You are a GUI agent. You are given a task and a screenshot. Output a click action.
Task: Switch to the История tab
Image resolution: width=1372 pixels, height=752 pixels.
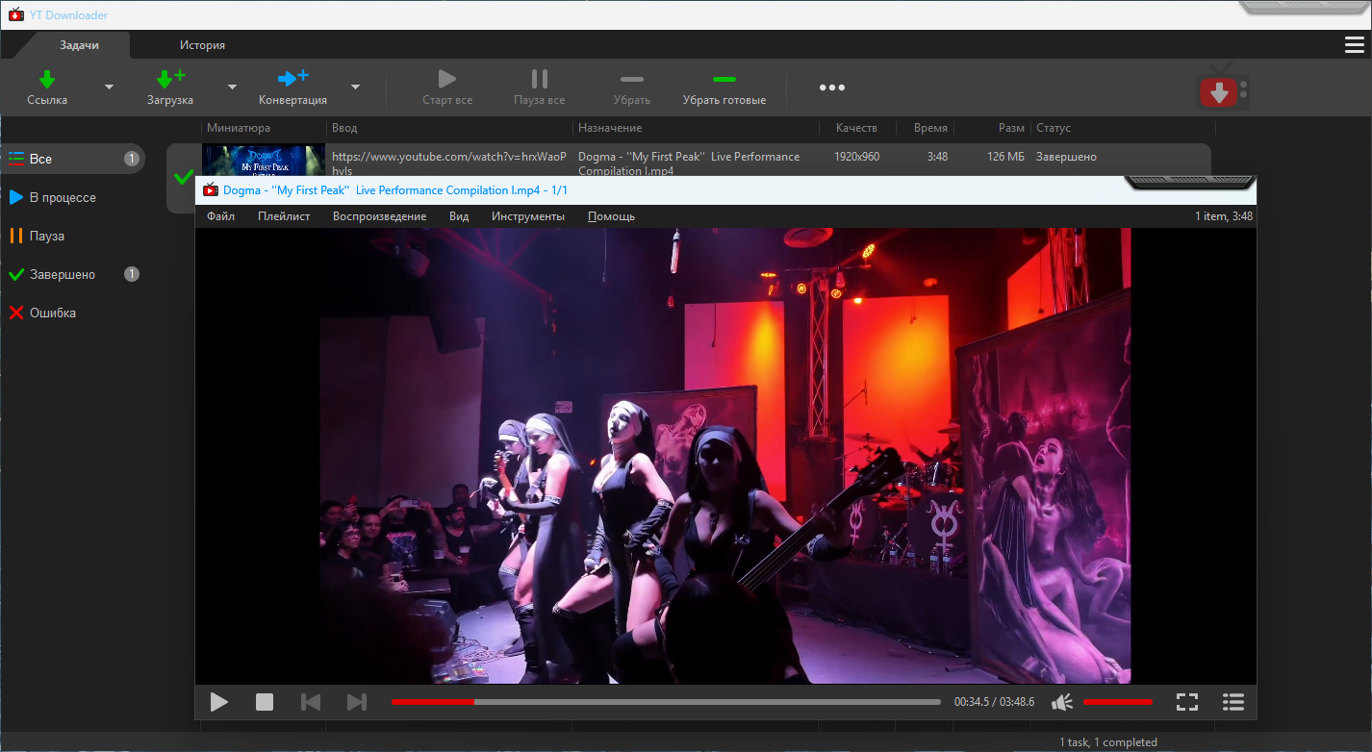202,45
